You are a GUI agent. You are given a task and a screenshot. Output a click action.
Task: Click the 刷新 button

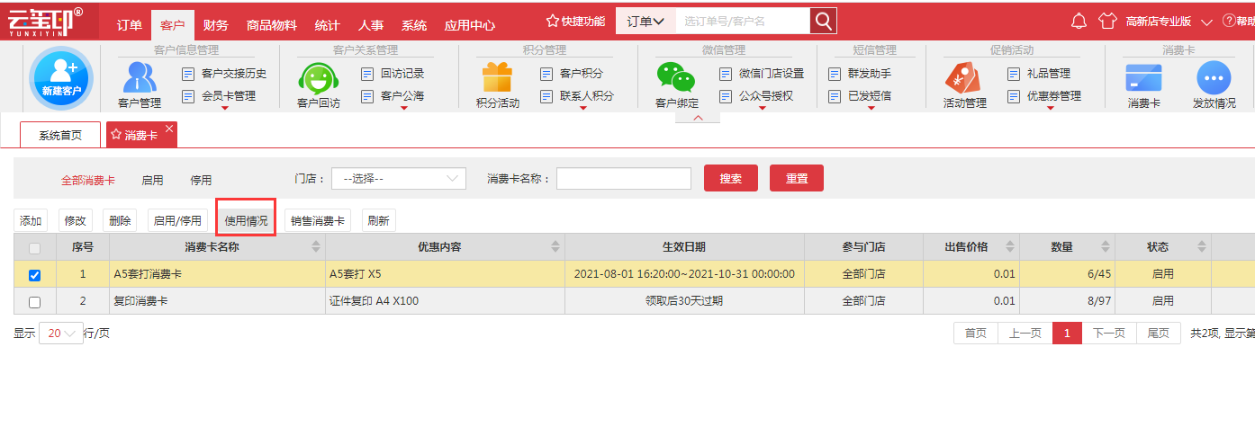click(x=379, y=220)
